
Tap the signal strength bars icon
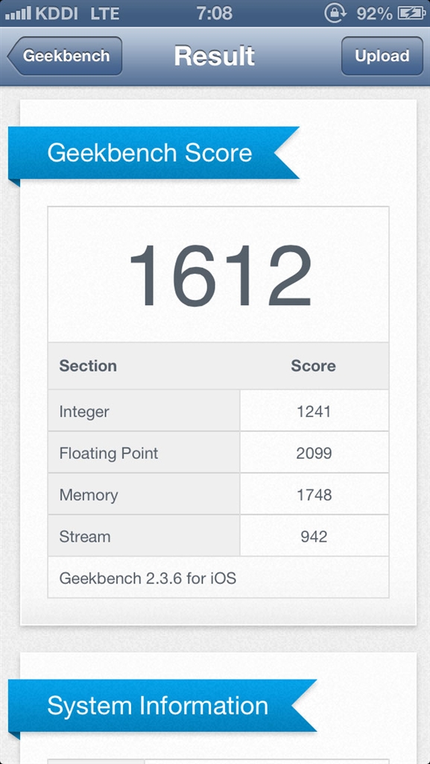point(19,13)
